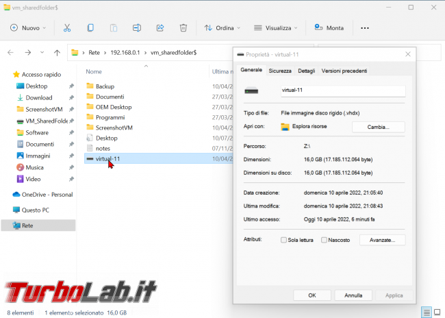Viewport: 445px width, 318px height.
Task: Select the Programmi folder
Action: point(110,117)
